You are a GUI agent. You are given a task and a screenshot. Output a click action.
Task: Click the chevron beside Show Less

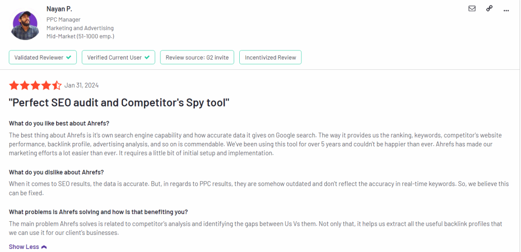pos(44,247)
